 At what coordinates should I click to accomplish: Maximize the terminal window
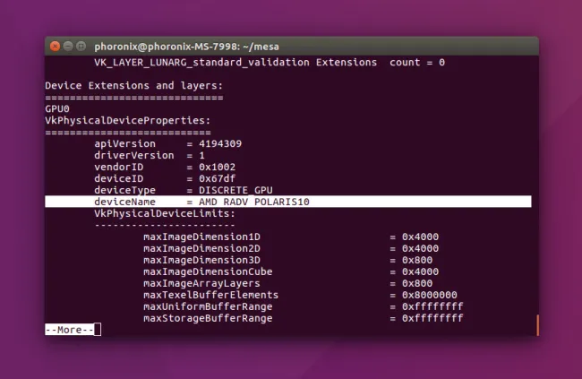pyautogui.click(x=81, y=46)
